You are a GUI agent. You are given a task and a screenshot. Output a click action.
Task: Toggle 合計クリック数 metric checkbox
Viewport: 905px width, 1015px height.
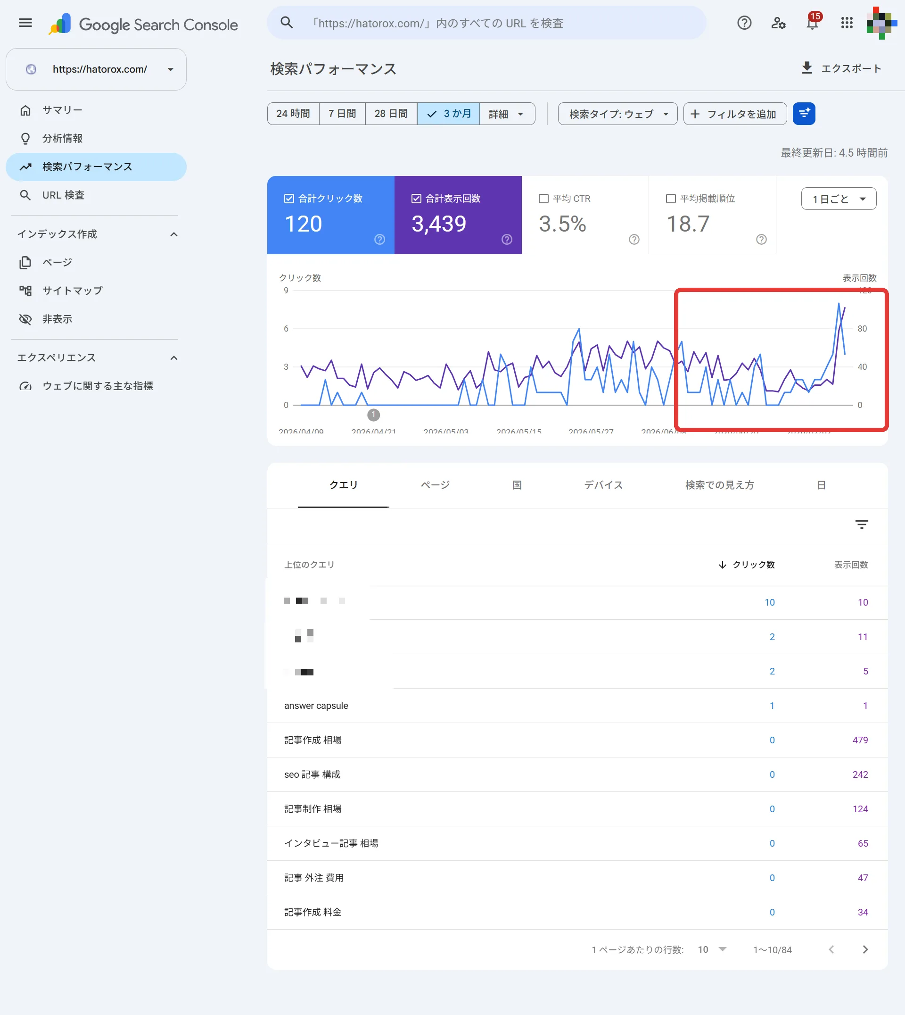click(289, 199)
